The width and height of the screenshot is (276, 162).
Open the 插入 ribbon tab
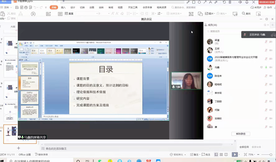click(63, 7)
